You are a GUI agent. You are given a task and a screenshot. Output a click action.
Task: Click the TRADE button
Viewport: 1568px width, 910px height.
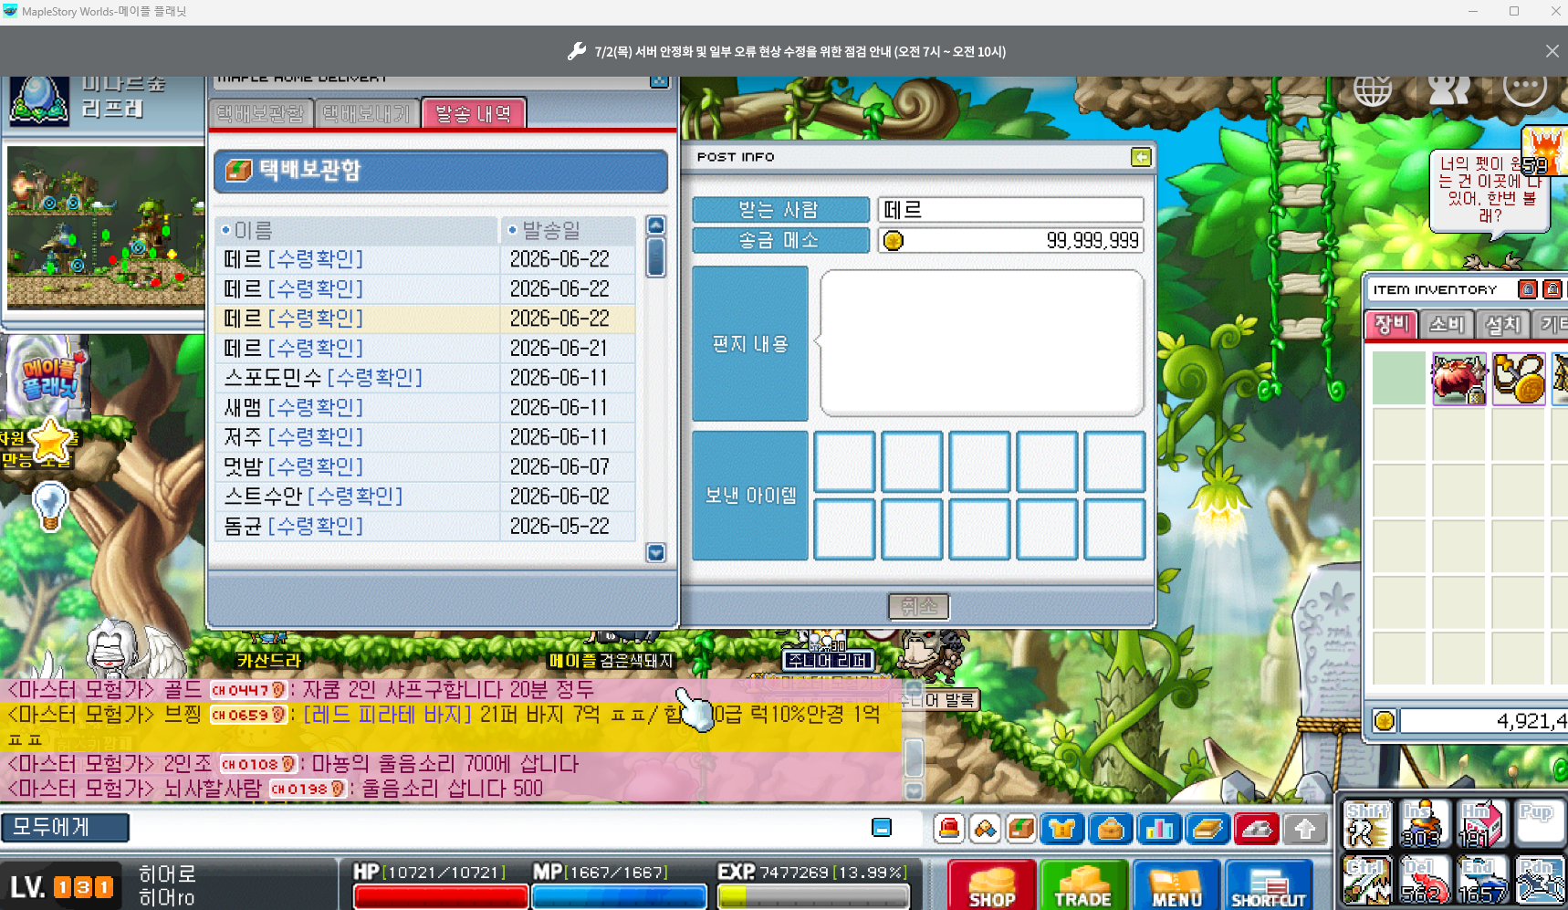pyautogui.click(x=1083, y=885)
